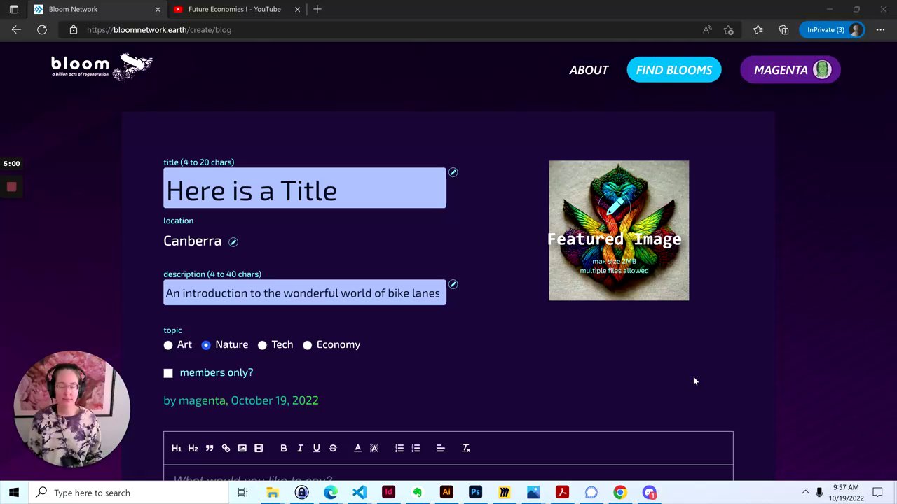Open the text background color picker
Image resolution: width=897 pixels, height=504 pixels.
coord(374,448)
